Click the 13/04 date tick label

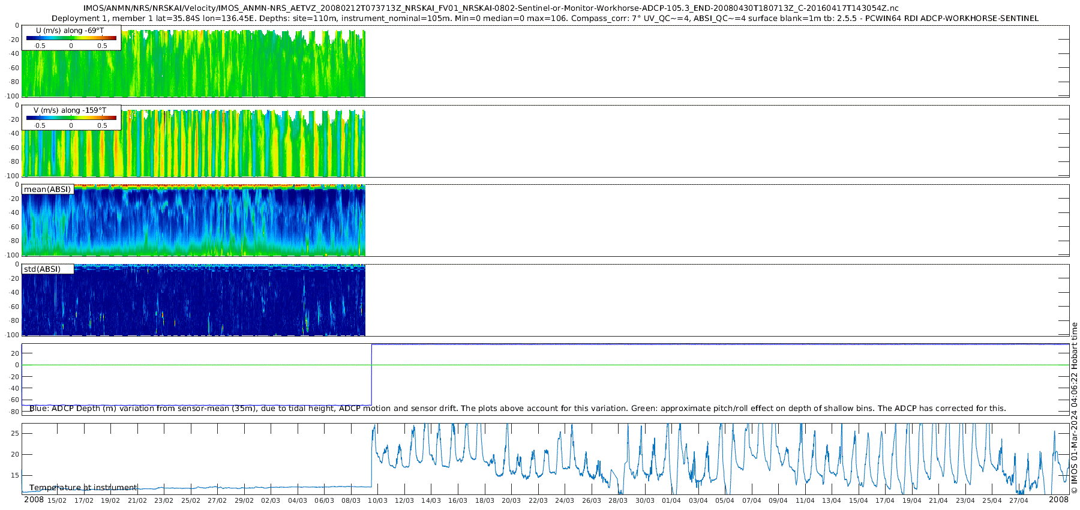click(832, 500)
